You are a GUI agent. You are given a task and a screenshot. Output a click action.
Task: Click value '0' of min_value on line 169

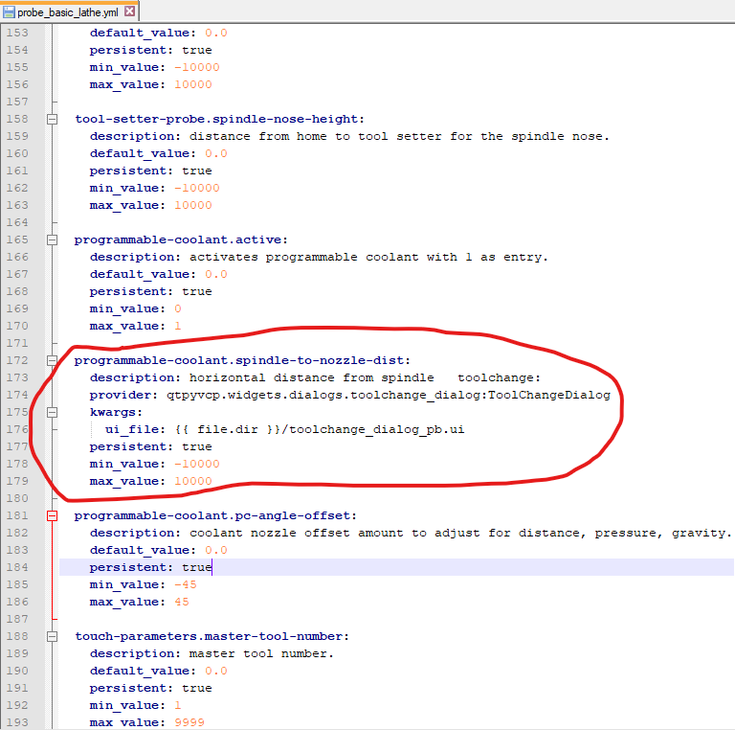pyautogui.click(x=178, y=308)
